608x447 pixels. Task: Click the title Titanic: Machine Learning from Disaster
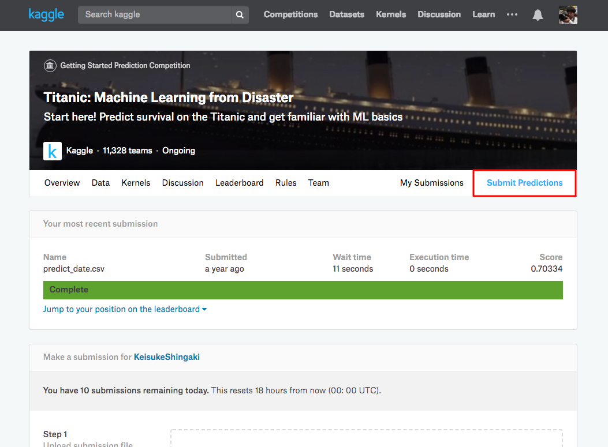click(168, 97)
